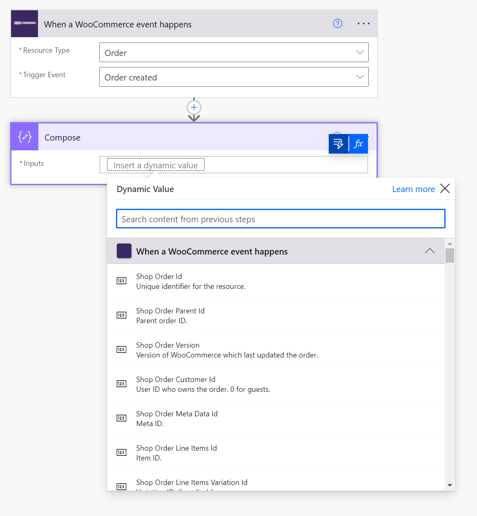Open the help question mark on the trigger card
The height and width of the screenshot is (516, 477).
[337, 24]
